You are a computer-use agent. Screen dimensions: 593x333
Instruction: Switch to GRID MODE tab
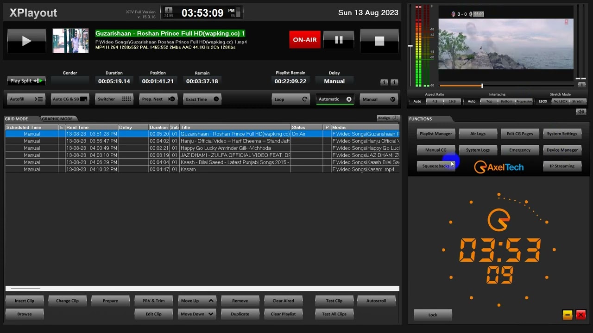point(17,119)
